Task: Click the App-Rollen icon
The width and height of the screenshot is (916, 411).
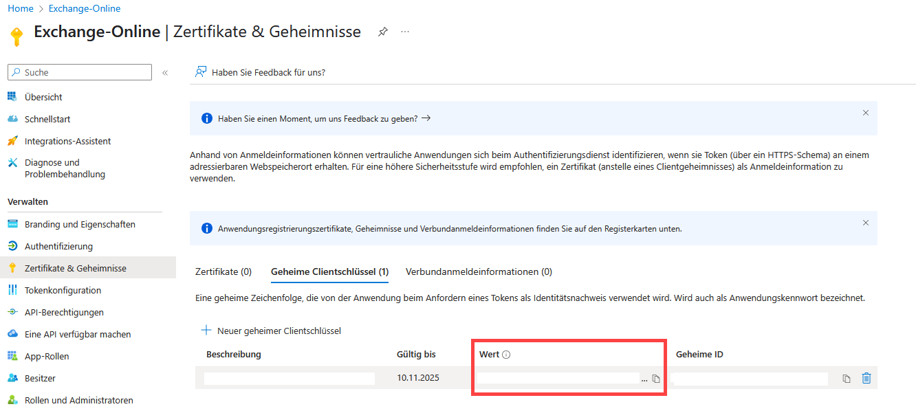Action: [x=12, y=356]
